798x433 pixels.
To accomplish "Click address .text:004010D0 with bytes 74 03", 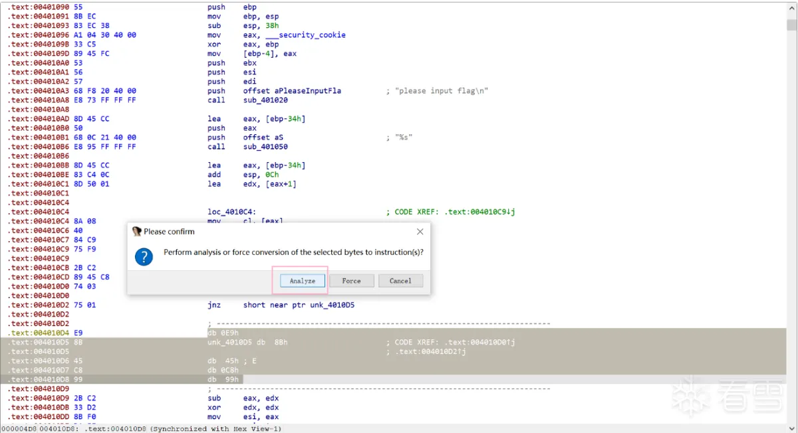I will coord(52,286).
